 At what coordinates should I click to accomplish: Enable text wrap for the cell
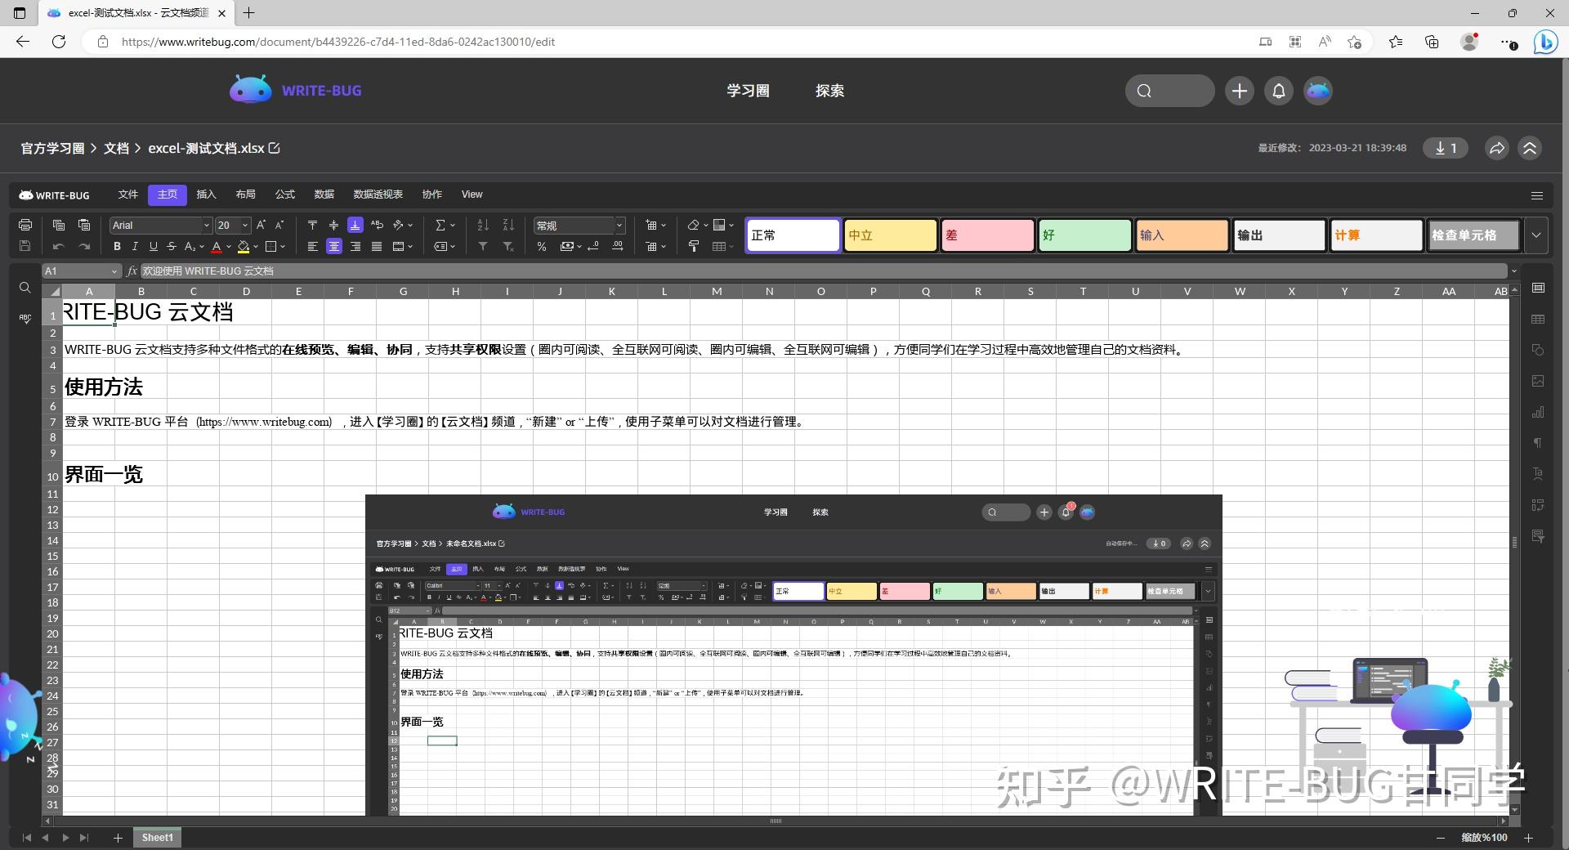coord(377,226)
